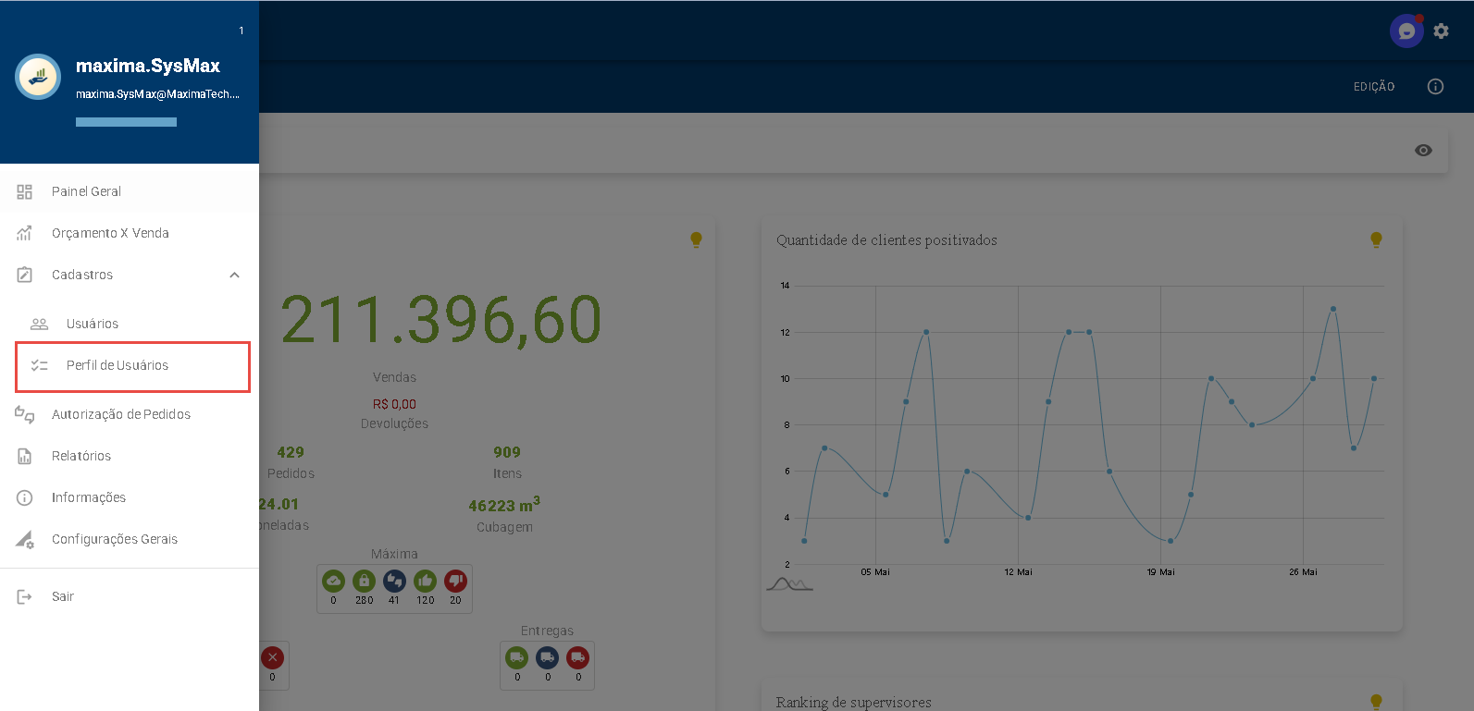Open the settings gear in top bar

(x=1441, y=31)
